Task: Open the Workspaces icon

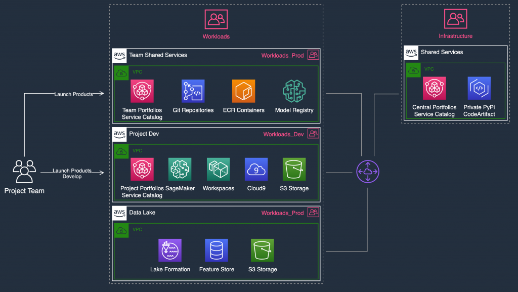Action: pyautogui.click(x=218, y=169)
